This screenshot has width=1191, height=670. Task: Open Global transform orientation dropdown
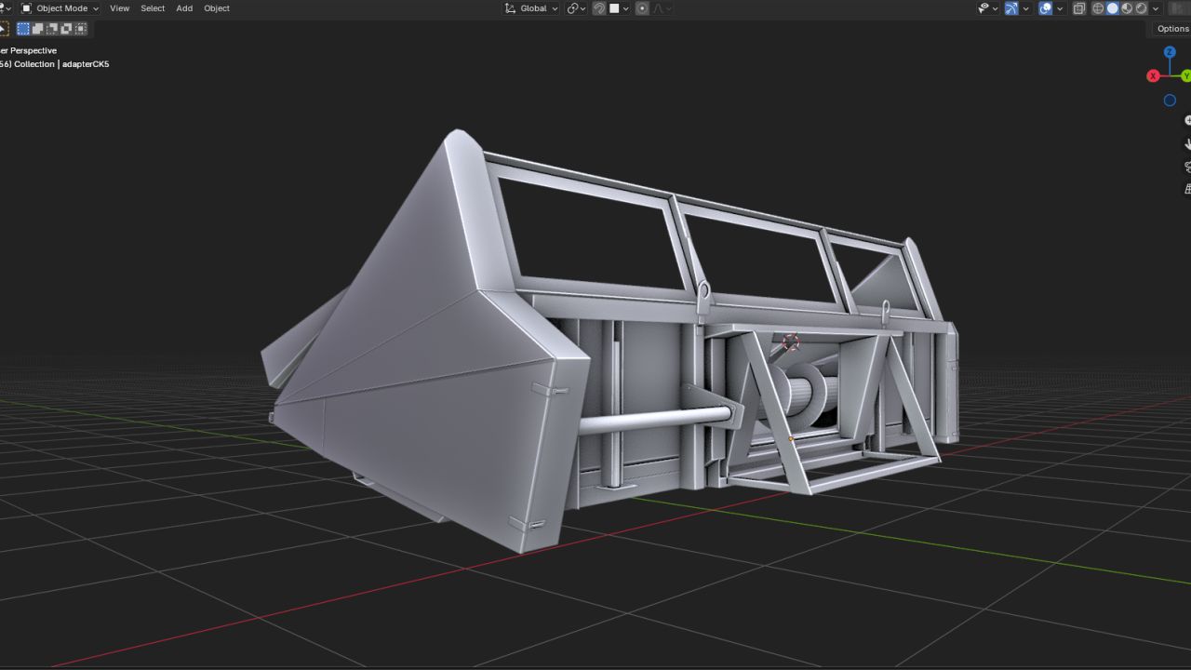(x=531, y=8)
